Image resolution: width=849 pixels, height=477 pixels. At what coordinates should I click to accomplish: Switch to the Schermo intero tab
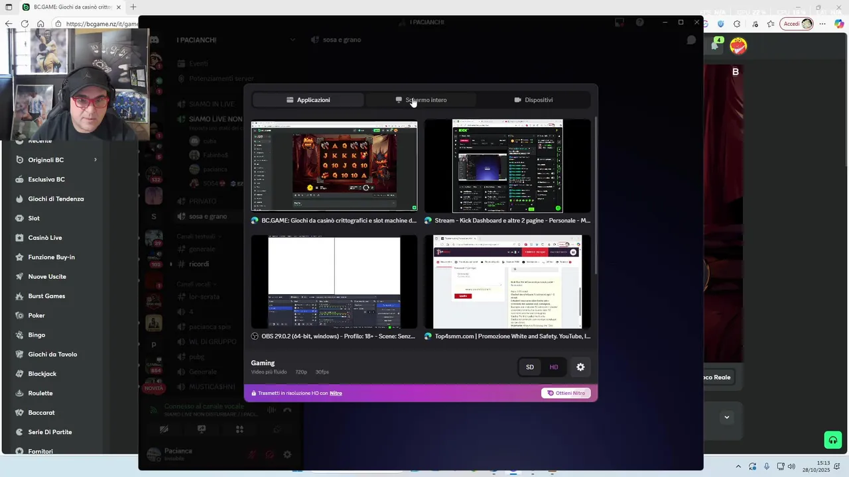coord(421,100)
